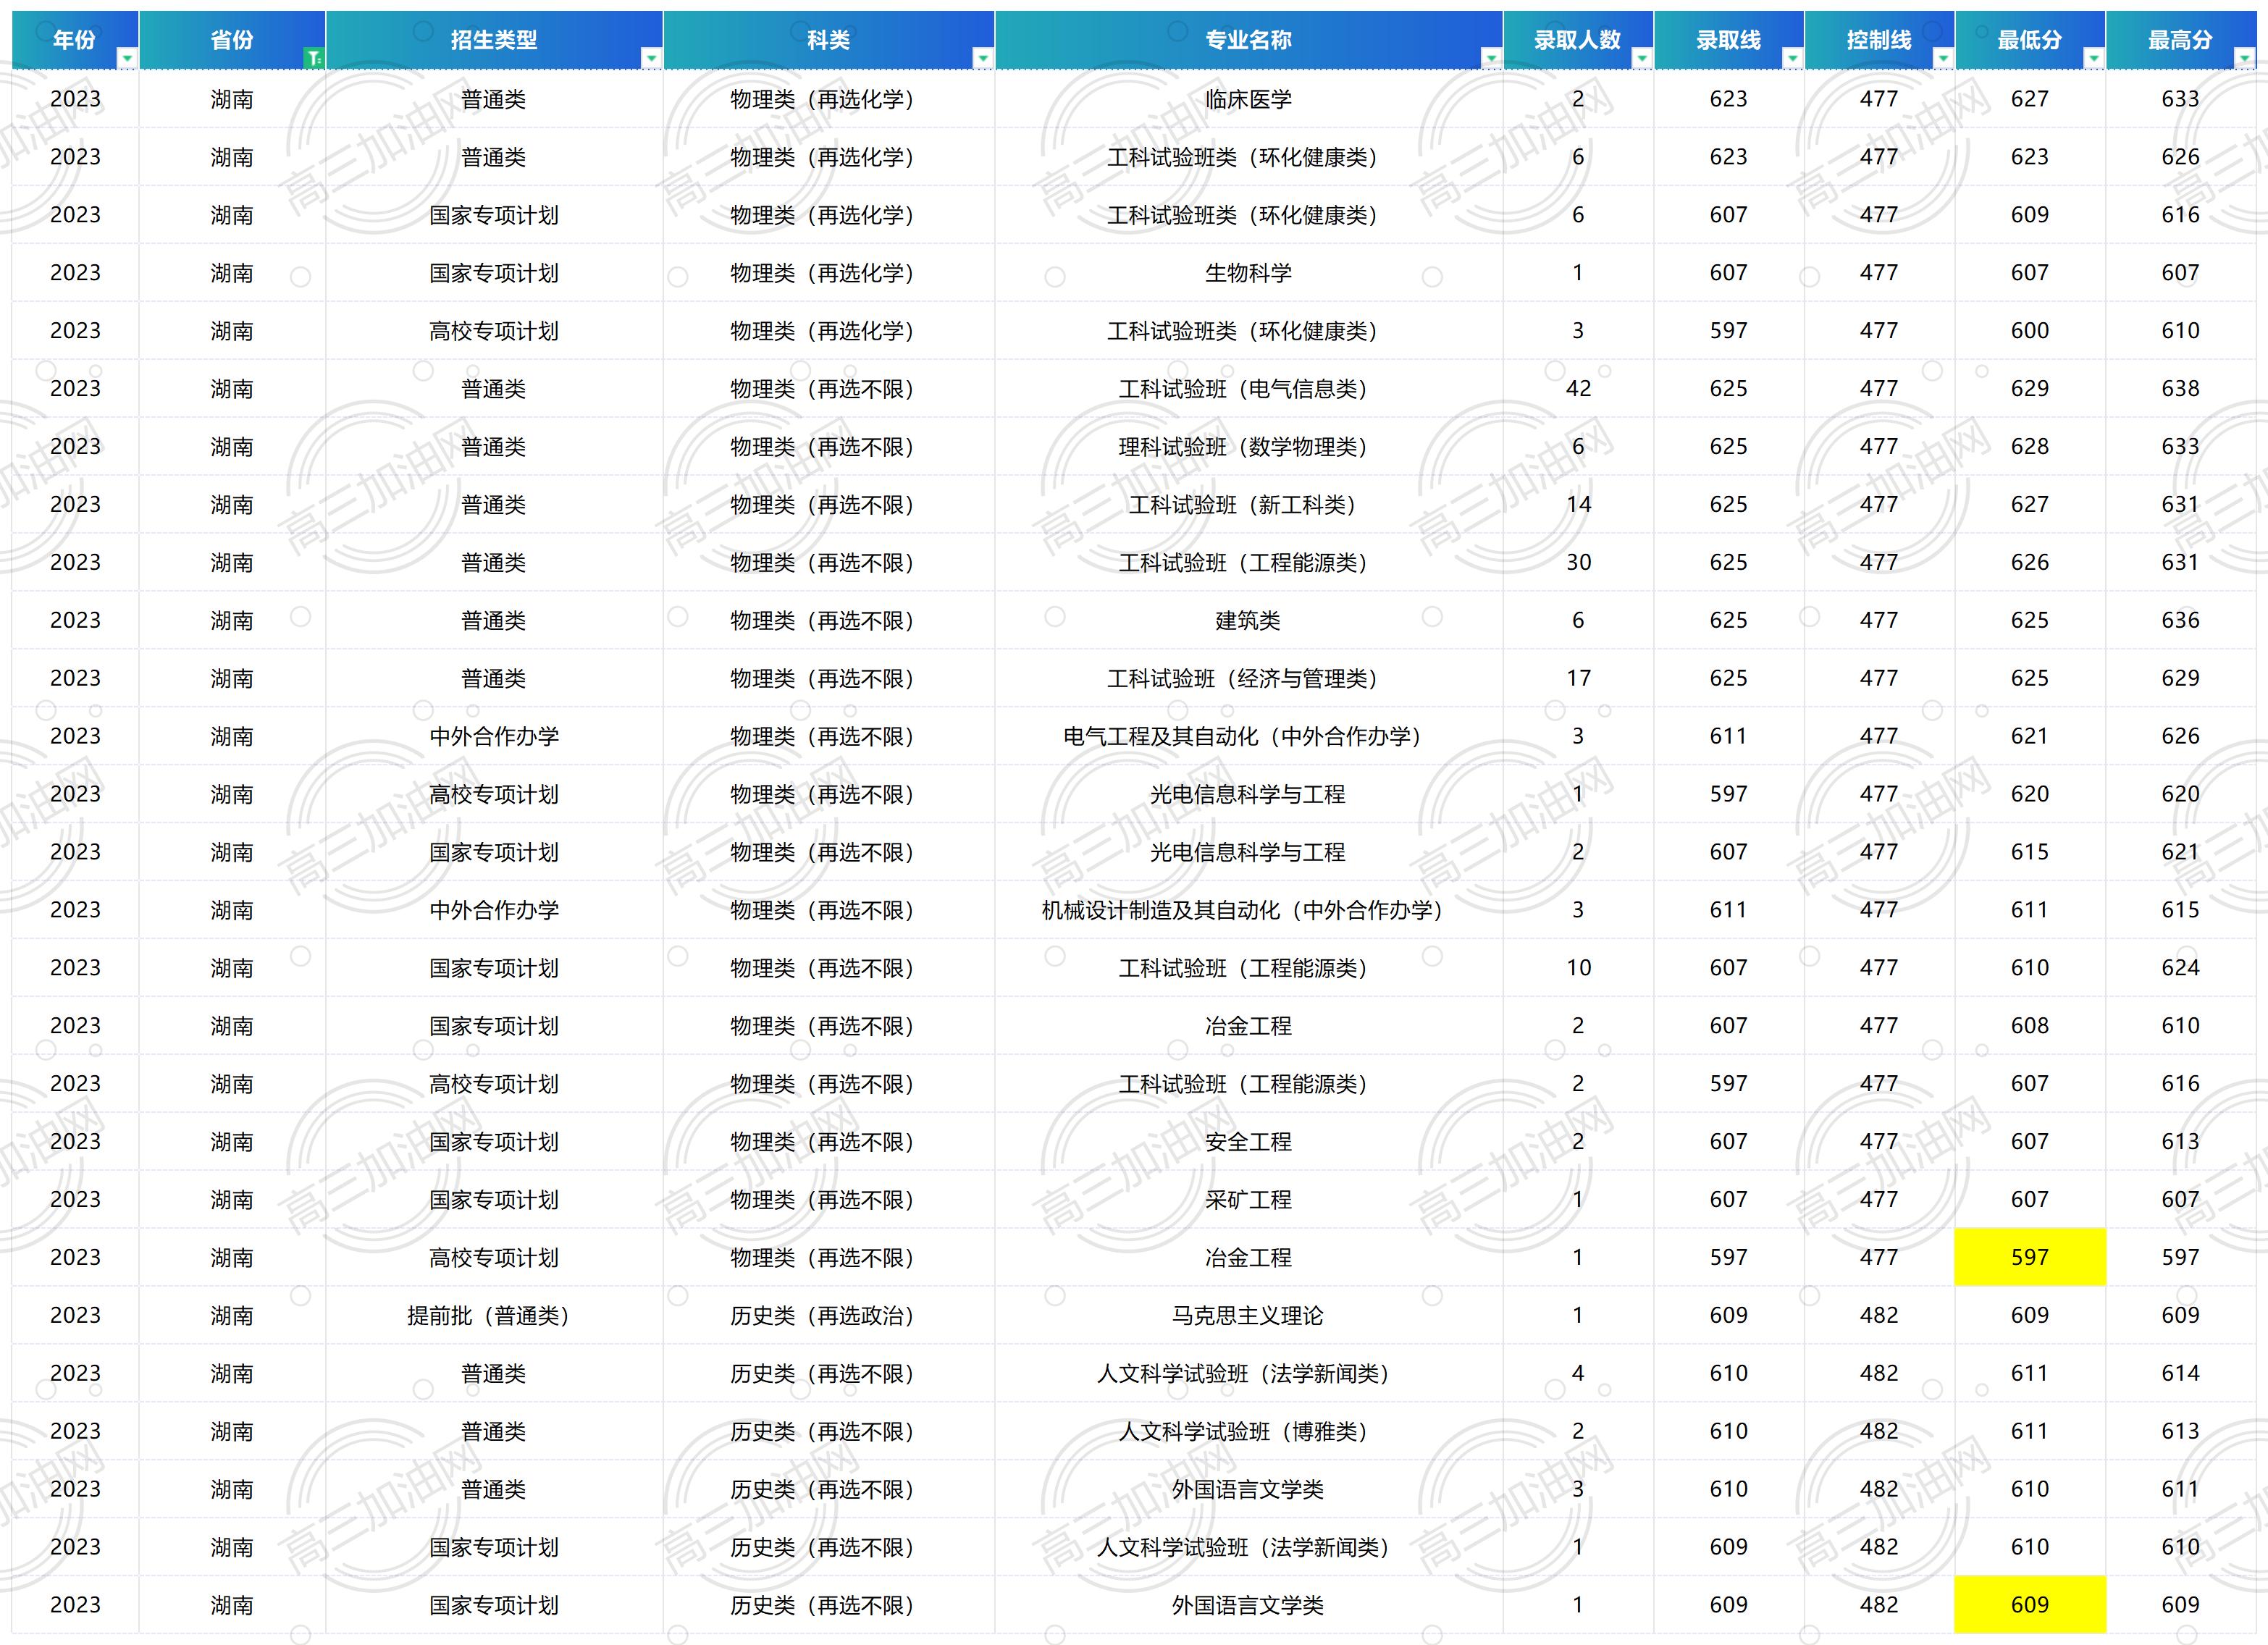Select the 临床医学 major cell
Image resolution: width=2268 pixels, height=1645 pixels.
[x=1249, y=99]
